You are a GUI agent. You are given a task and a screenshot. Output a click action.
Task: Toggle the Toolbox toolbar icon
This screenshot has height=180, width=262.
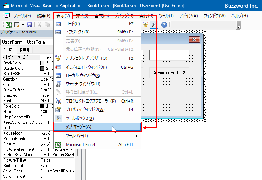pos(154,25)
